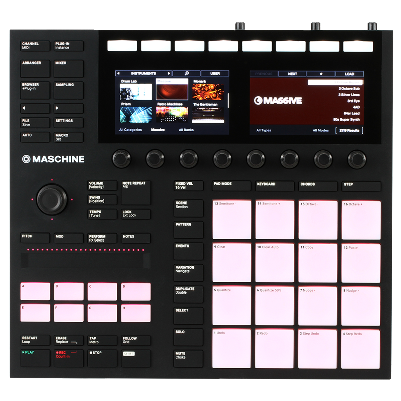Image resolution: width=401 pixels, height=401 pixels.
Task: Open the All Banks filter
Action: 186,130
